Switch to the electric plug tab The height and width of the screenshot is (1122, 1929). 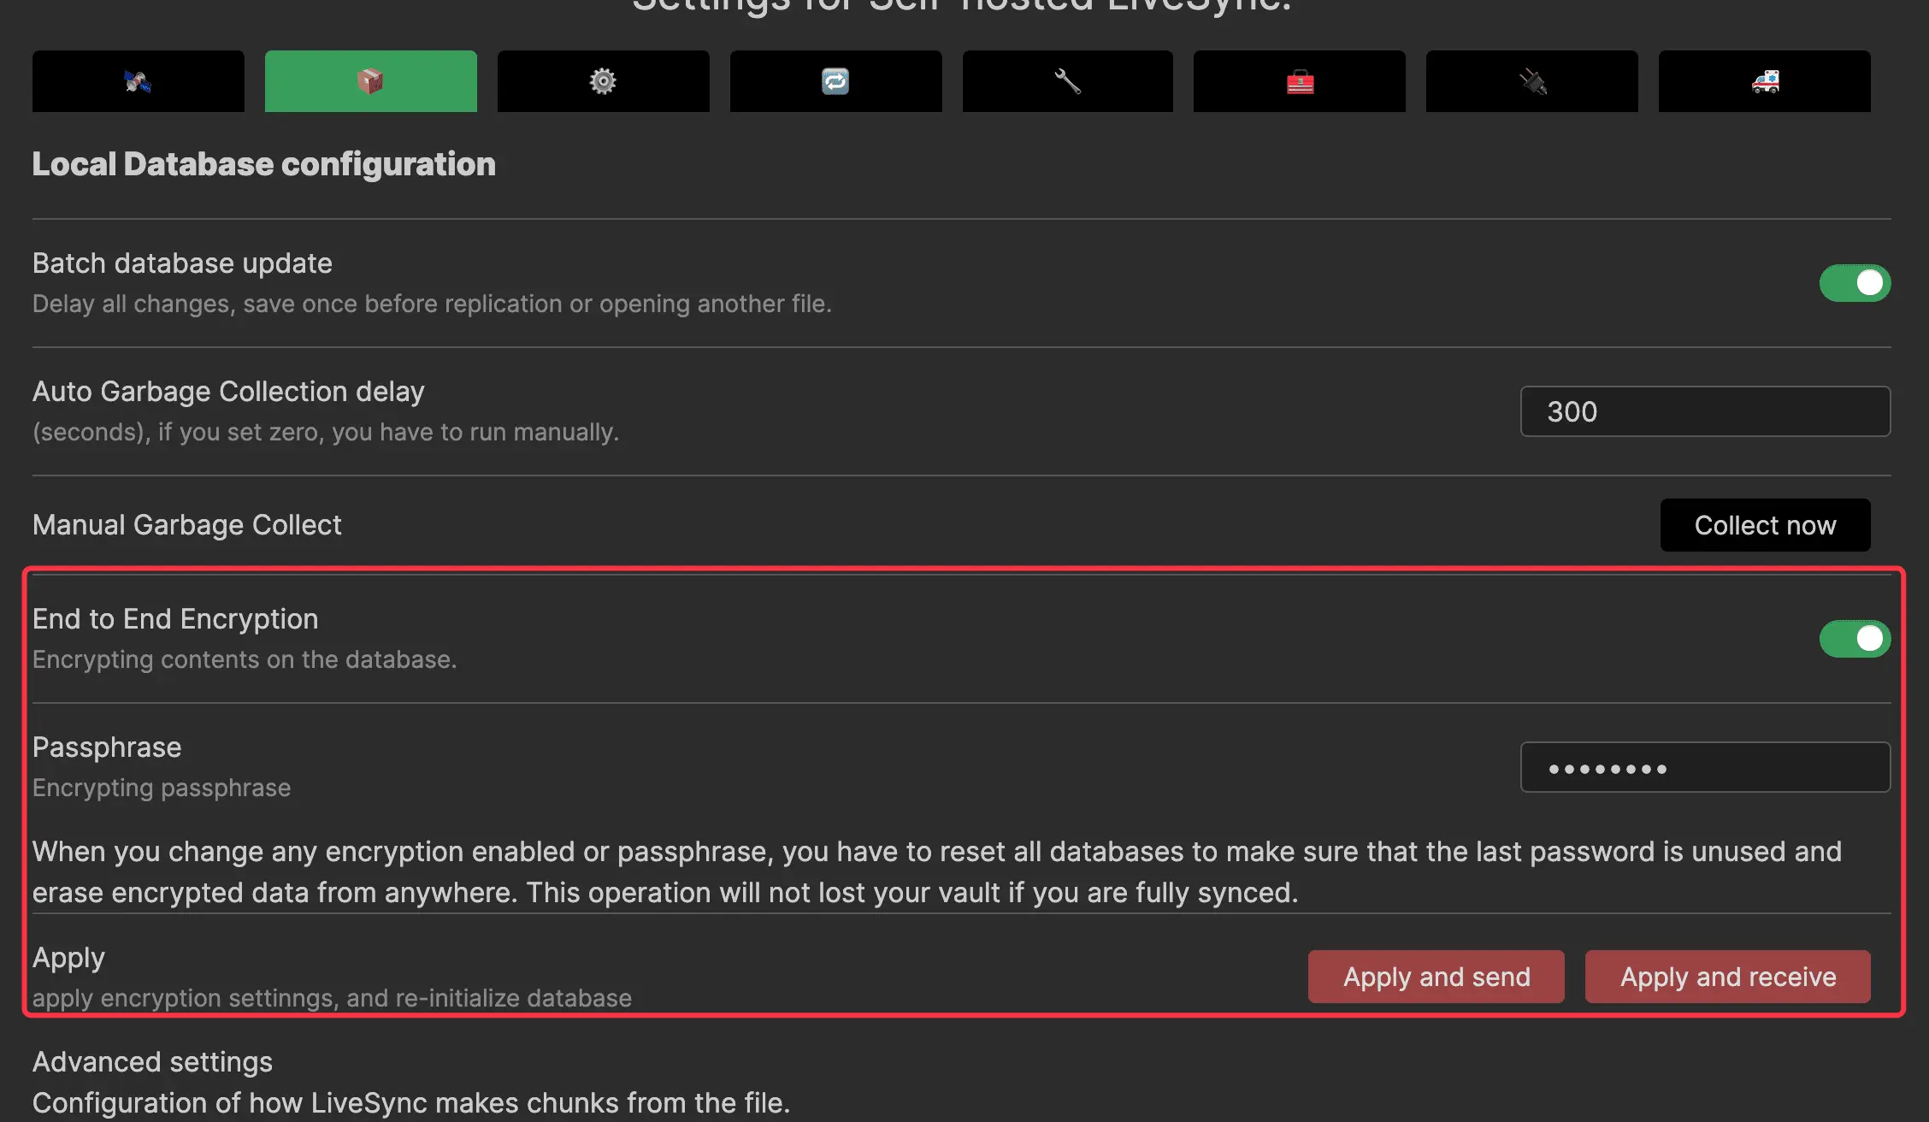(x=1531, y=81)
